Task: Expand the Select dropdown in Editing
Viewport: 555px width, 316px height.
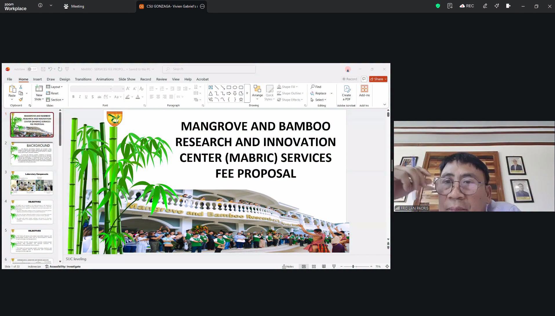Action: point(319,100)
